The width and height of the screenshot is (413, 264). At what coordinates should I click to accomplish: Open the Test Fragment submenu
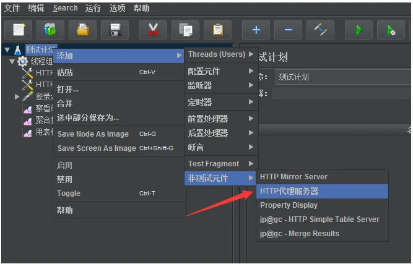coord(221,164)
